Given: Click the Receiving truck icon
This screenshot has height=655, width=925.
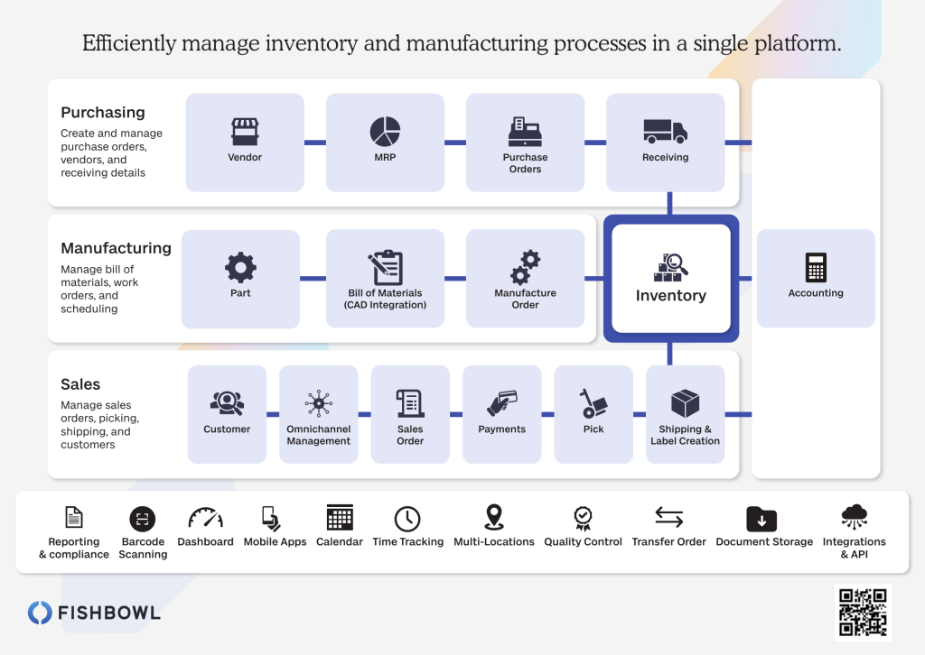Looking at the screenshot, I should pyautogui.click(x=666, y=132).
